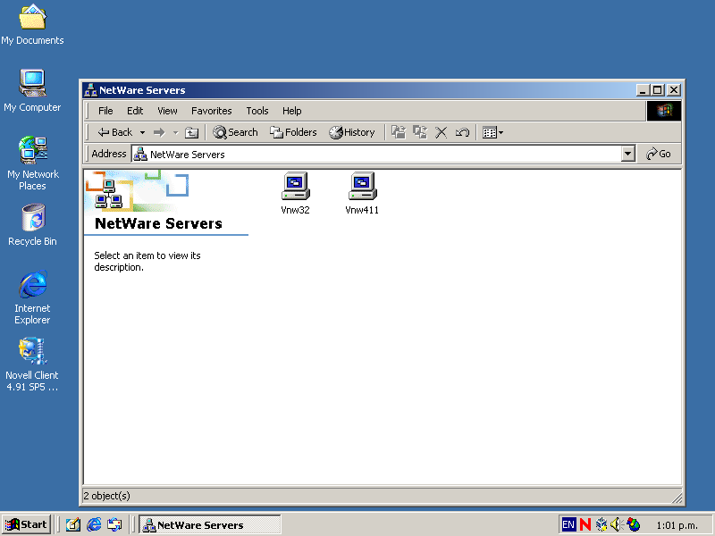Open the File menu
Image resolution: width=715 pixels, height=536 pixels.
click(105, 111)
